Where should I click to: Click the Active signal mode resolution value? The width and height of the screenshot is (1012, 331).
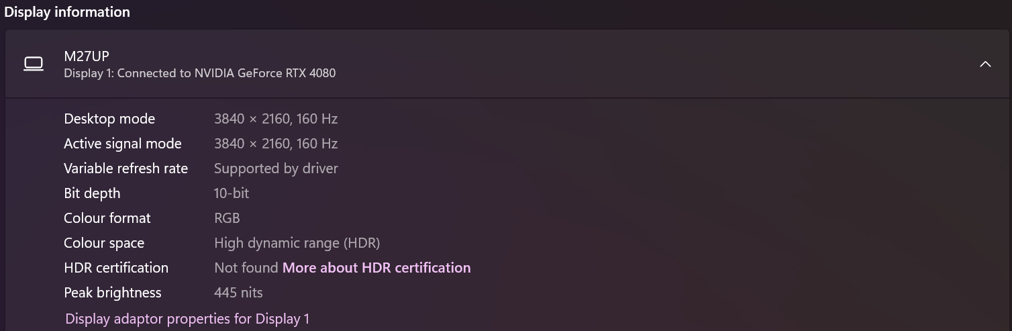click(x=276, y=144)
